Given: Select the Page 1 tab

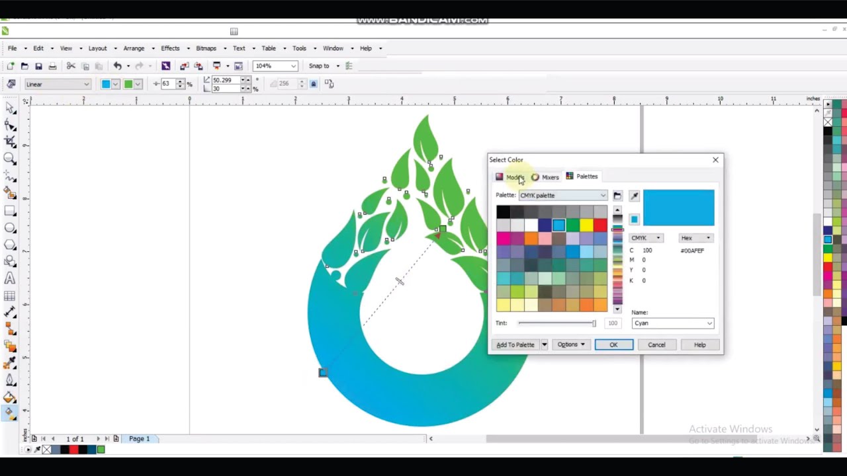Looking at the screenshot, I should (x=140, y=439).
